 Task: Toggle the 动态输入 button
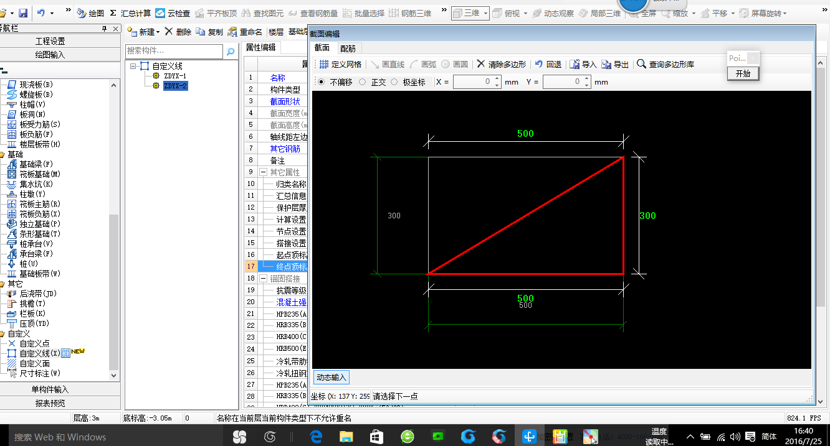pos(331,377)
